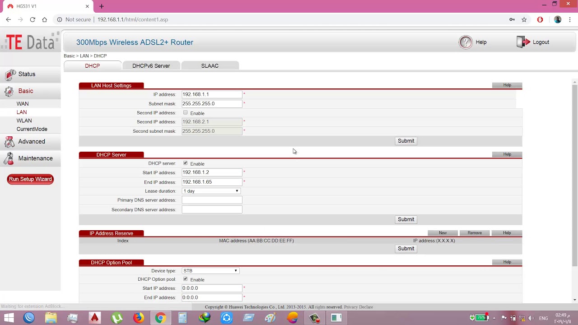Open Help for IP Address Reserve
Viewport: 578px width, 325px height.
click(507, 233)
